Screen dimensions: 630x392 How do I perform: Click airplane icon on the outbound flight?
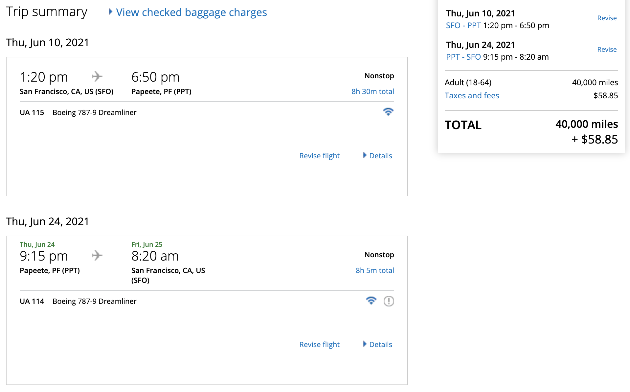pos(97,76)
